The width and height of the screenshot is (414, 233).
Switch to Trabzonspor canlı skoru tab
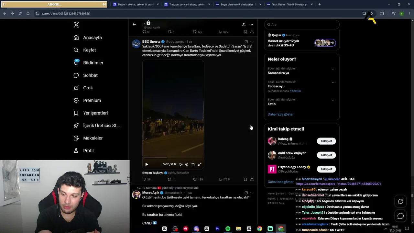pos(187,5)
